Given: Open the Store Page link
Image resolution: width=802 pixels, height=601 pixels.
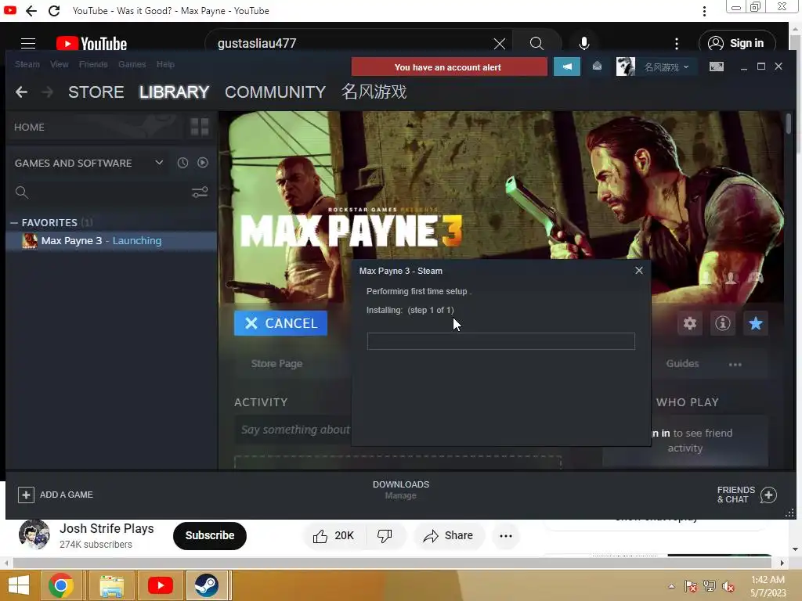Looking at the screenshot, I should (x=276, y=364).
